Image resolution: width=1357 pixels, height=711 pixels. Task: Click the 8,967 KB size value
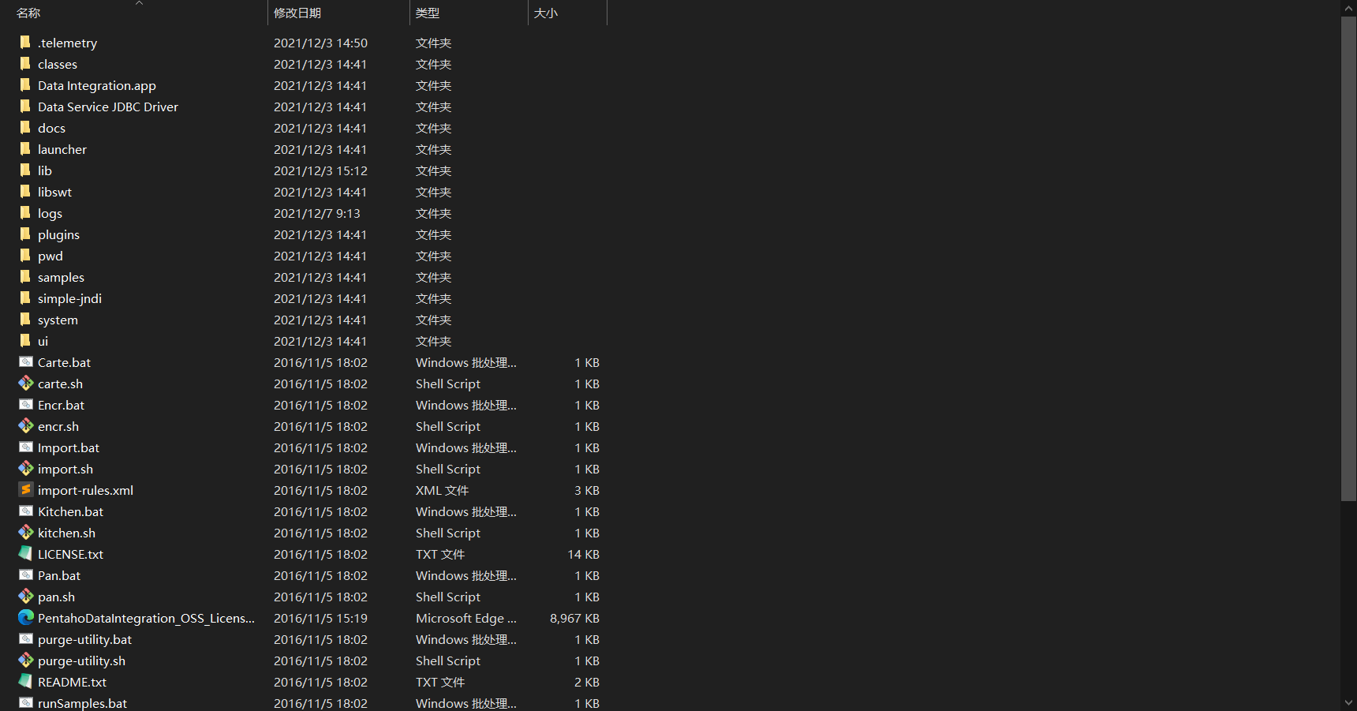574,618
